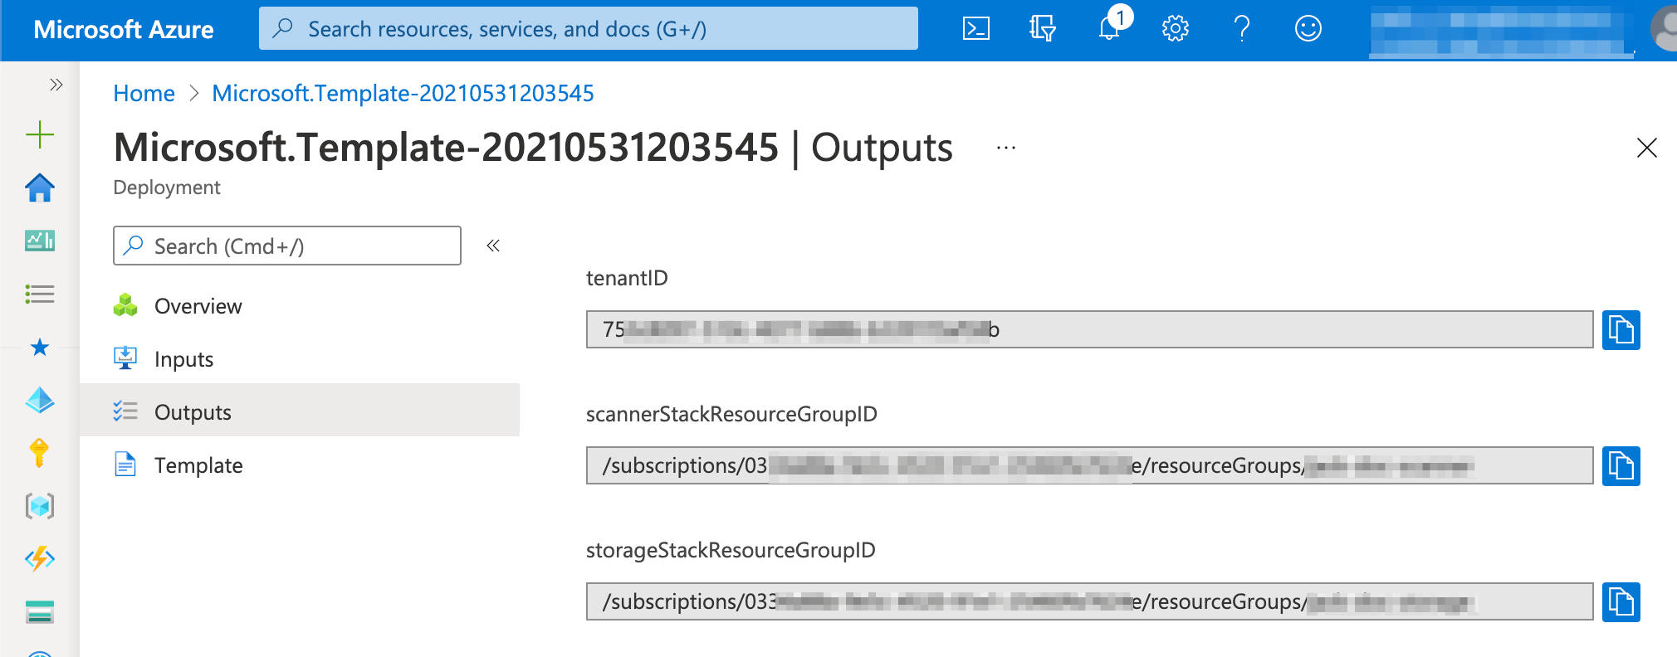Open the ellipsis more options beside the title

point(1005,148)
